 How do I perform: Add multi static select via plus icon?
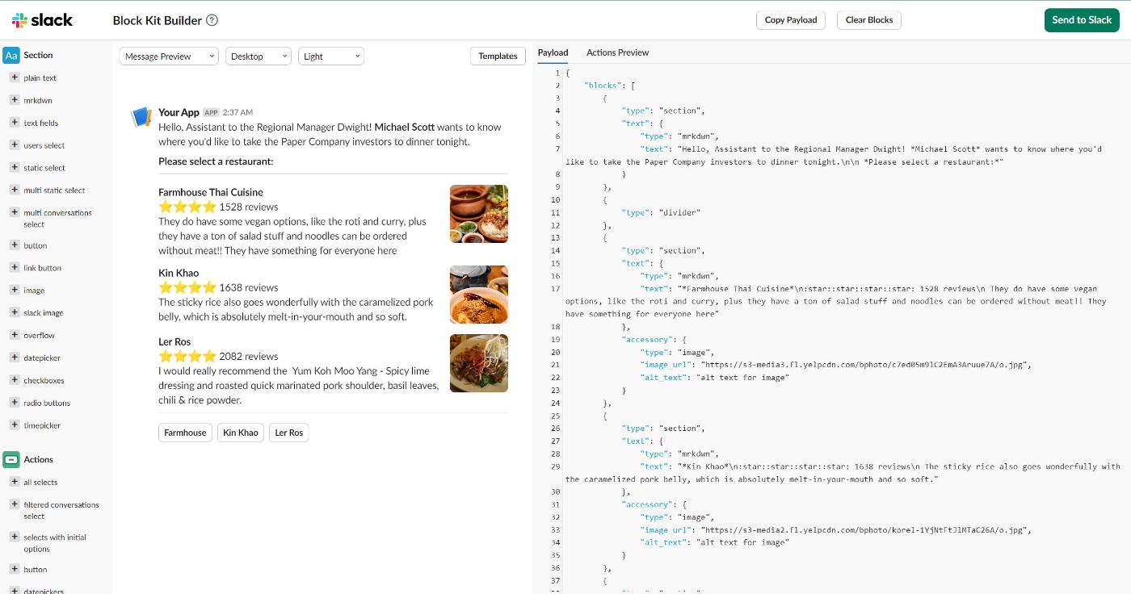15,190
